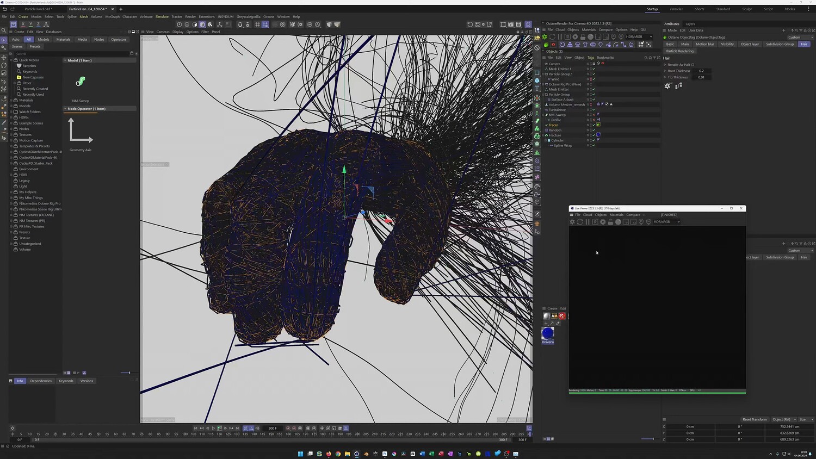Toggle the NM-Sweep enable red cross

tap(594, 115)
